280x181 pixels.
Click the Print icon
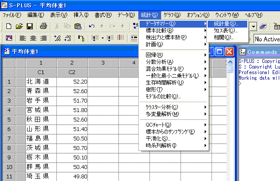click(x=44, y=26)
